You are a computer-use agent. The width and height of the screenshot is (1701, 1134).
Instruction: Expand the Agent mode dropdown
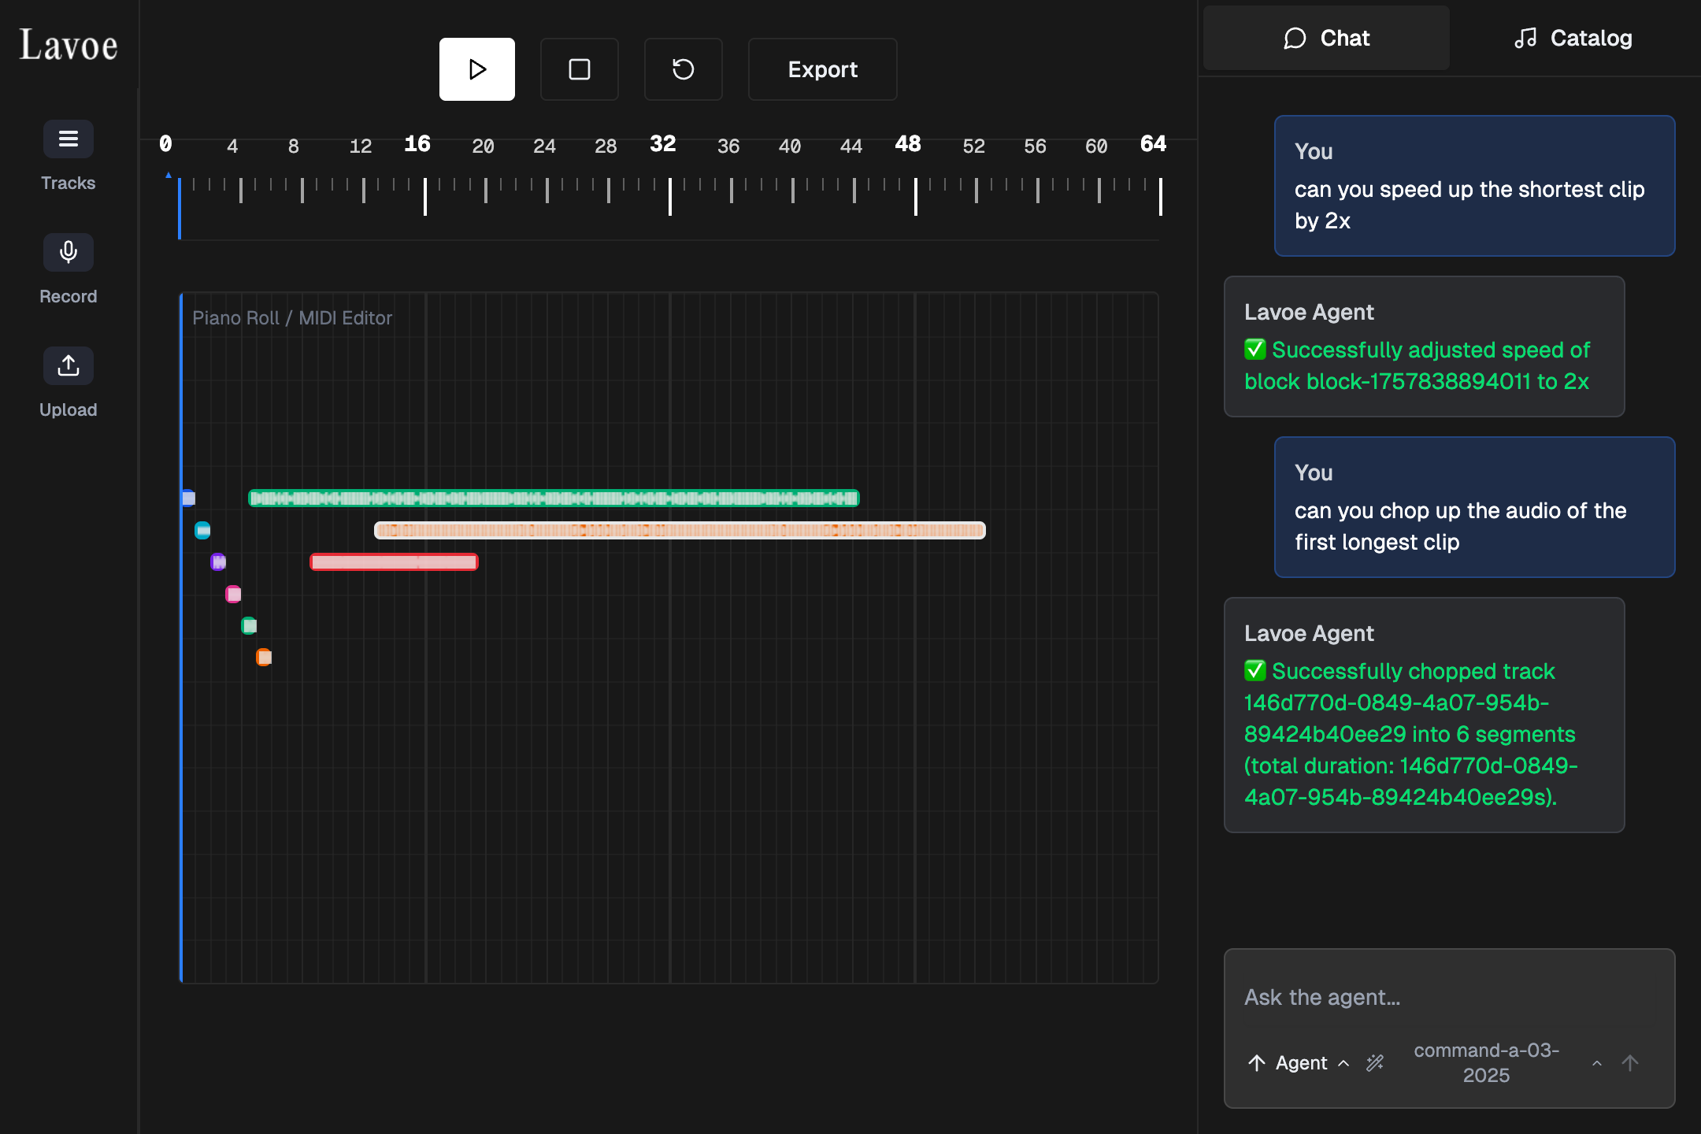1300,1063
